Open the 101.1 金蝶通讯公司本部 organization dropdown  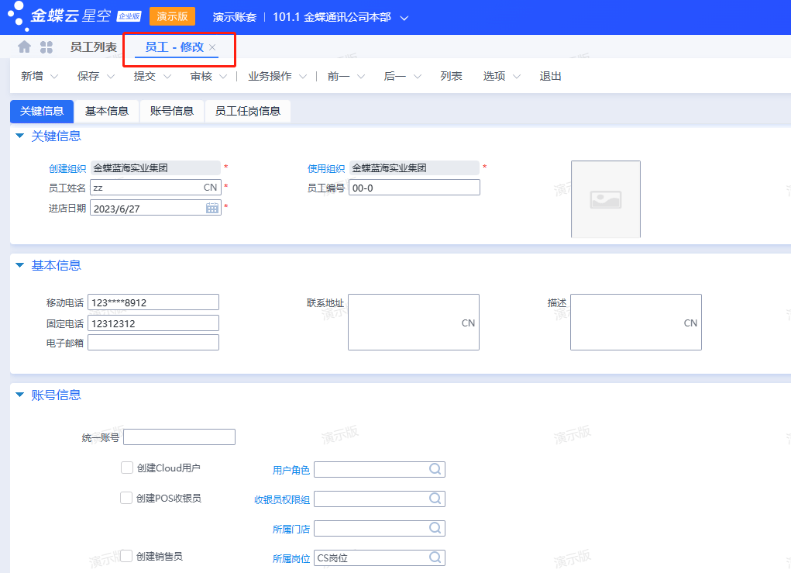coord(404,16)
